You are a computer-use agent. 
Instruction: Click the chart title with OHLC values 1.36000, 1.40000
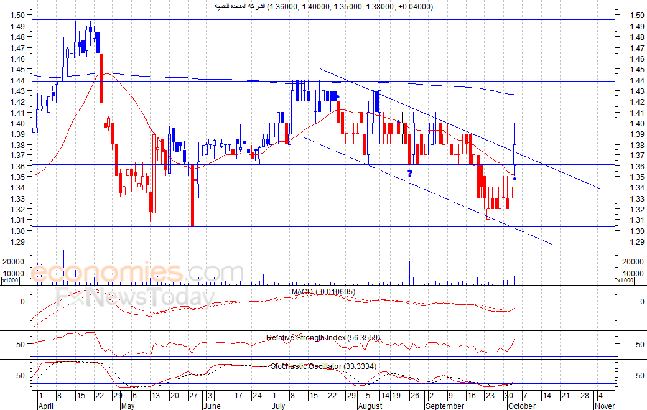point(323,7)
